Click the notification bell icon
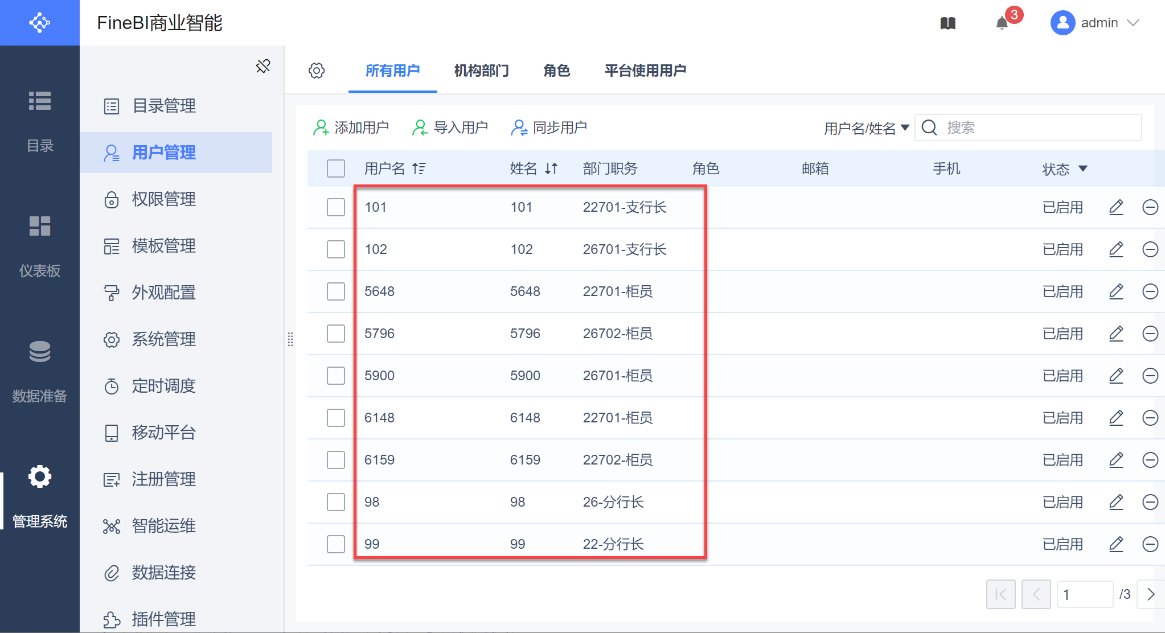 1002,23
